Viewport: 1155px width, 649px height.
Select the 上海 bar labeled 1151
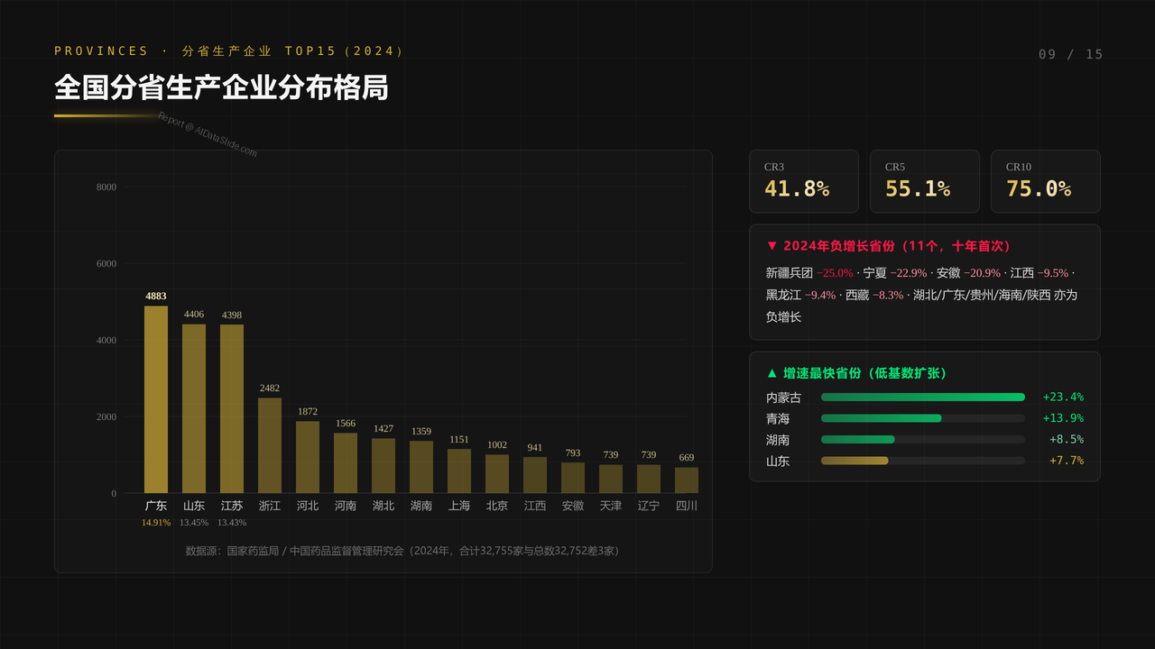tap(459, 471)
